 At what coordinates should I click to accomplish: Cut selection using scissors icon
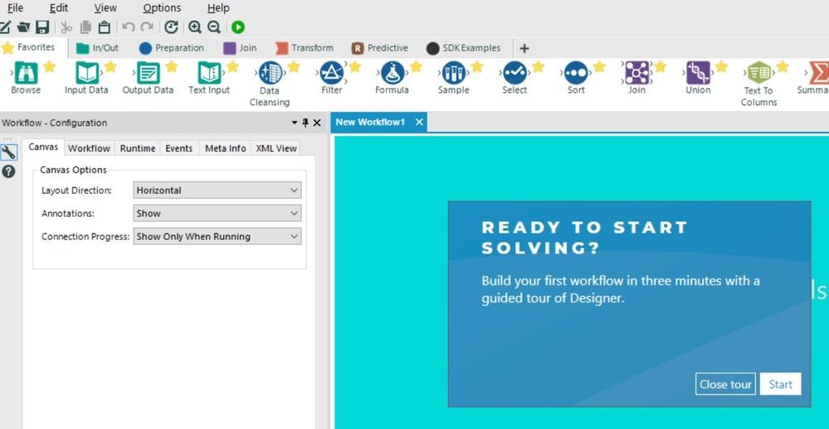66,27
